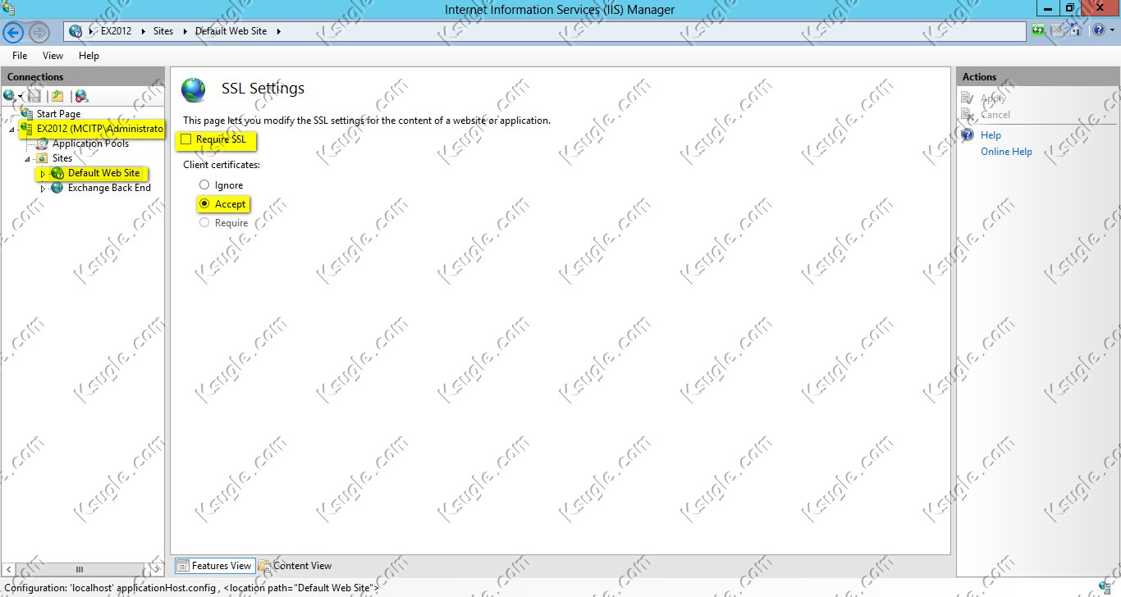Screen dimensions: 1121x597
Task: Switch to the Features View tab
Action: pos(215,566)
